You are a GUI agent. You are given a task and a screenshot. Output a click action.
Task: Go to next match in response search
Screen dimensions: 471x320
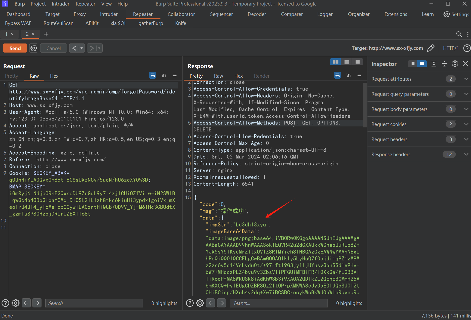(x=222, y=303)
